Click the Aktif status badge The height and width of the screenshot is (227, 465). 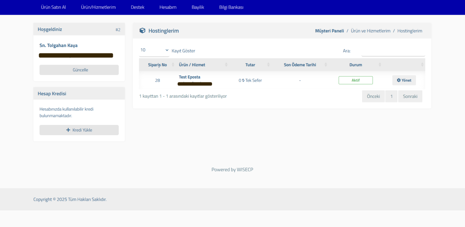pyautogui.click(x=355, y=80)
